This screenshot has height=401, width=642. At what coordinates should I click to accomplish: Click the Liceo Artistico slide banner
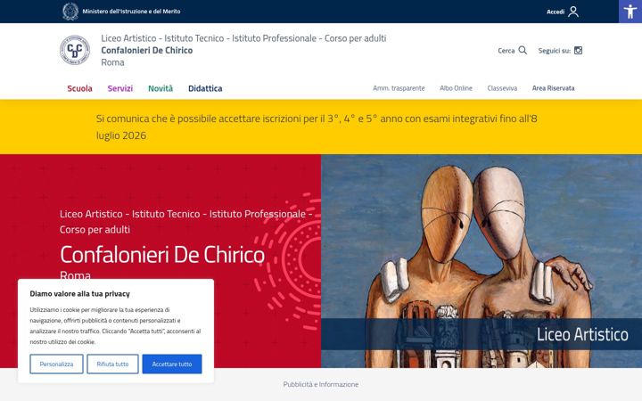click(481, 334)
